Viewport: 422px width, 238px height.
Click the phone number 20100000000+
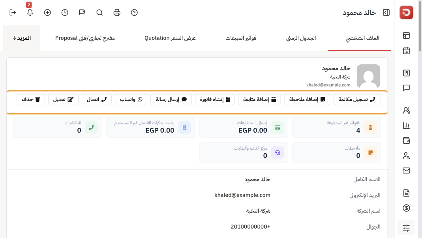pos(250,227)
